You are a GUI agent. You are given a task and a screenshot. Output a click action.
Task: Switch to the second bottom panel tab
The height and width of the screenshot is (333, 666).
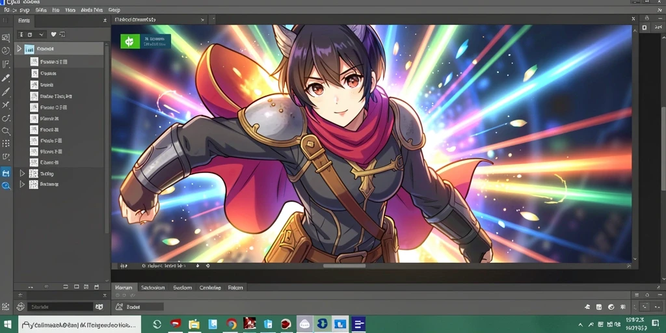153,287
